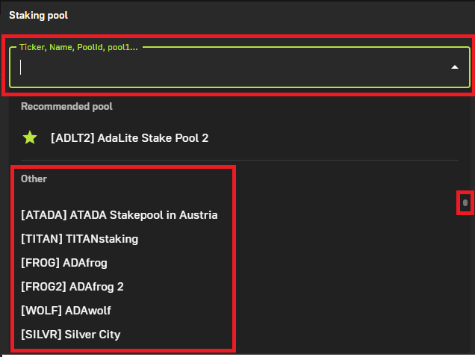Click the empty area right of TITANstaking
475x357 pixels.
(x=300, y=239)
